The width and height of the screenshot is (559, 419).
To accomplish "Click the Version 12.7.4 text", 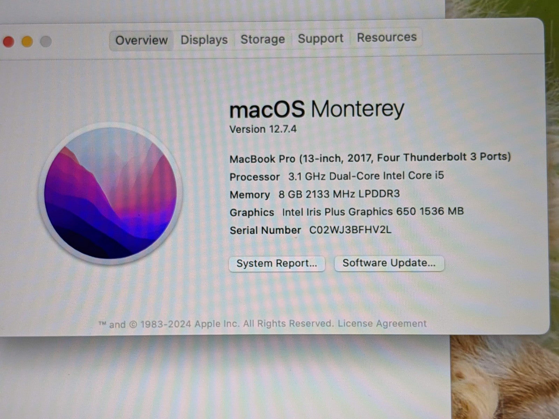I will click(263, 129).
